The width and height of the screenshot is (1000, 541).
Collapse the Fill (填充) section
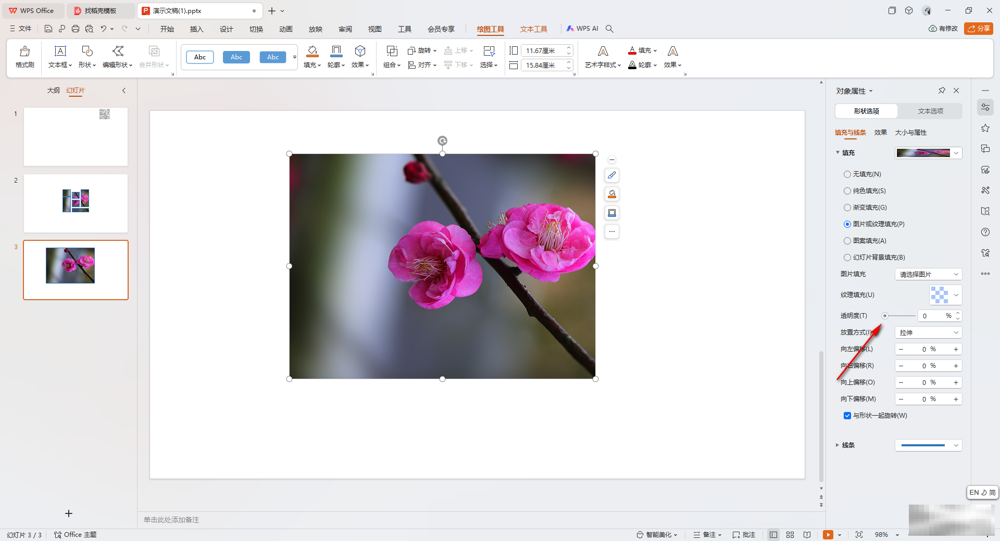pos(838,152)
